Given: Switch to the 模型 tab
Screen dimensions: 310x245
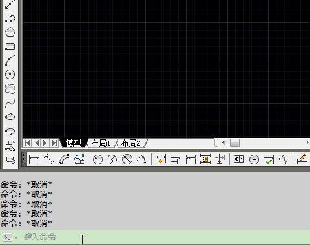Looking at the screenshot, I should pyautogui.click(x=74, y=143).
